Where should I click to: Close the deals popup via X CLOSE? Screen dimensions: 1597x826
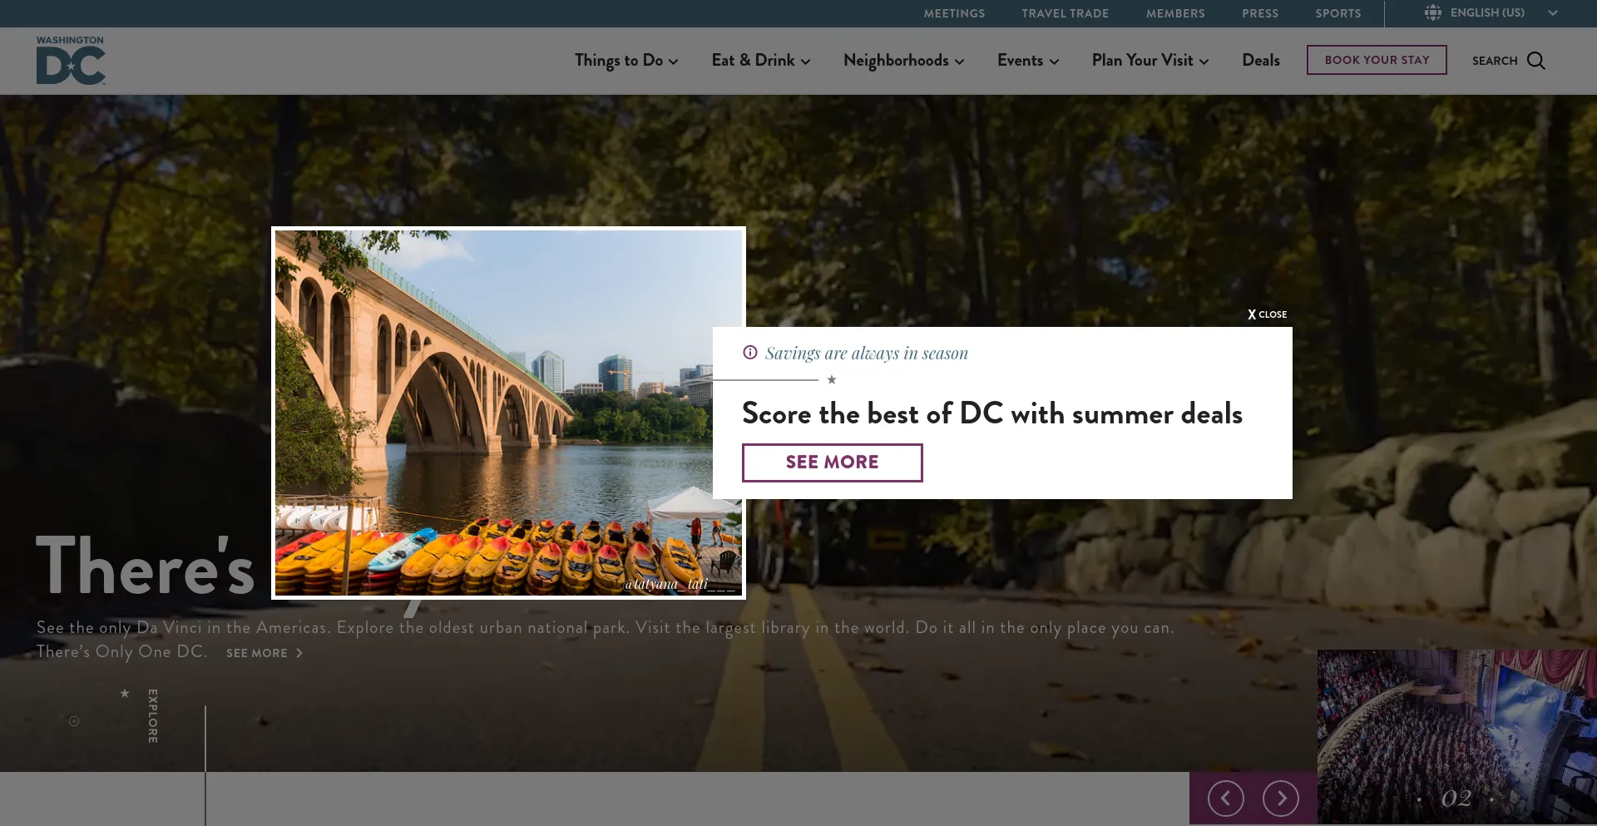click(1267, 314)
